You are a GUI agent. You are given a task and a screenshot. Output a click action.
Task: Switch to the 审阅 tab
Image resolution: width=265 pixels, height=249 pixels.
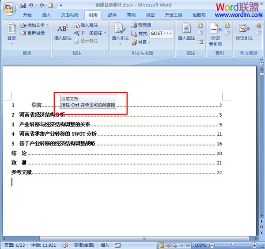131,15
